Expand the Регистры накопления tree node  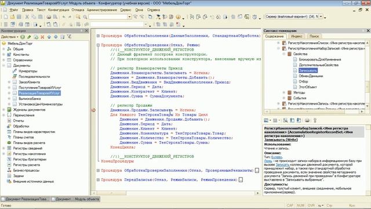3,154
